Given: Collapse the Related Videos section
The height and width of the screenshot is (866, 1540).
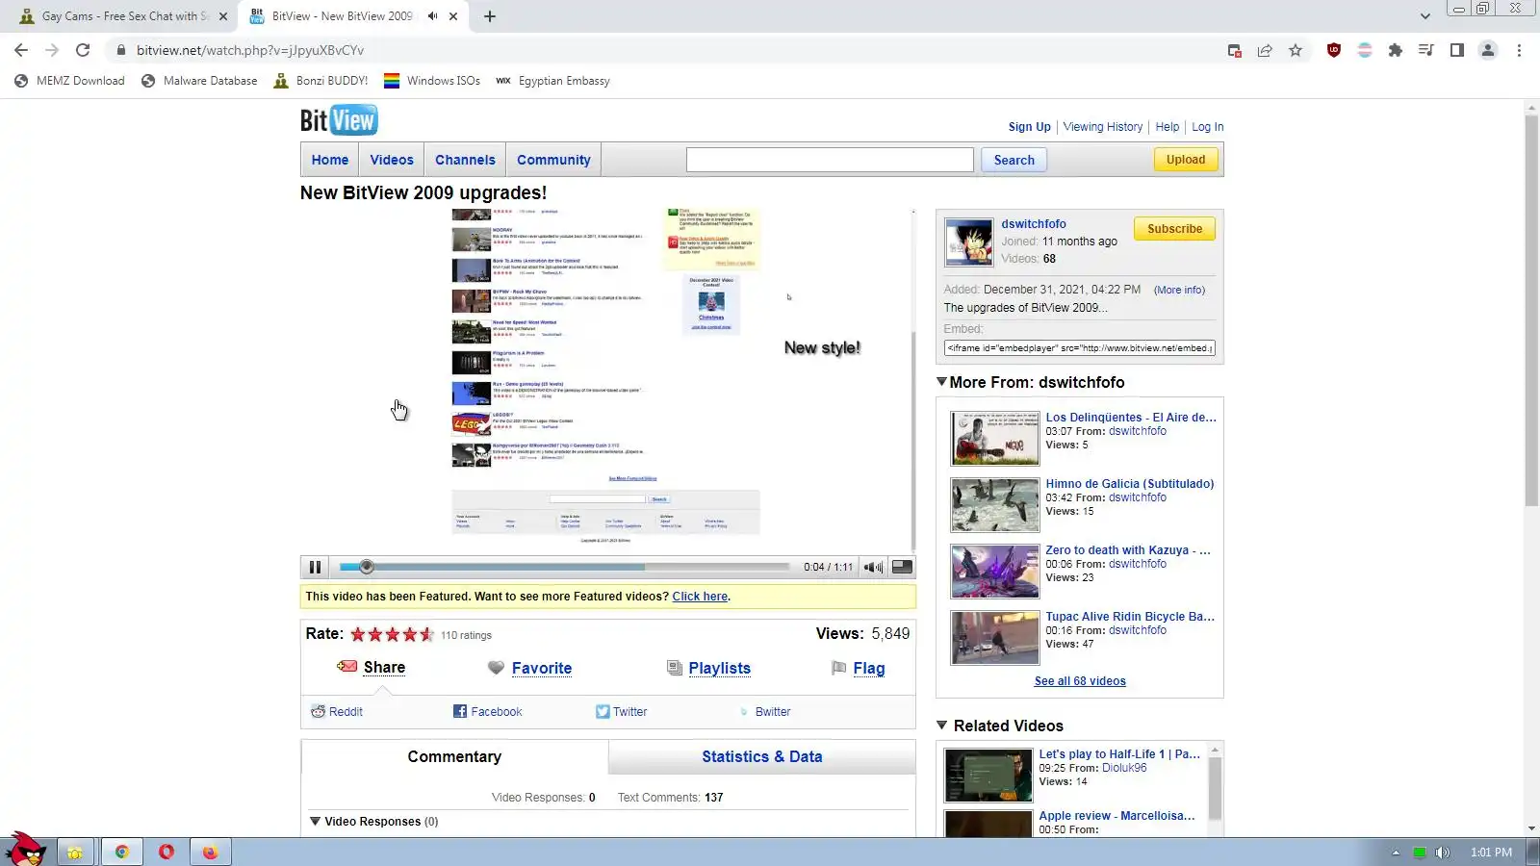Looking at the screenshot, I should 942,726.
